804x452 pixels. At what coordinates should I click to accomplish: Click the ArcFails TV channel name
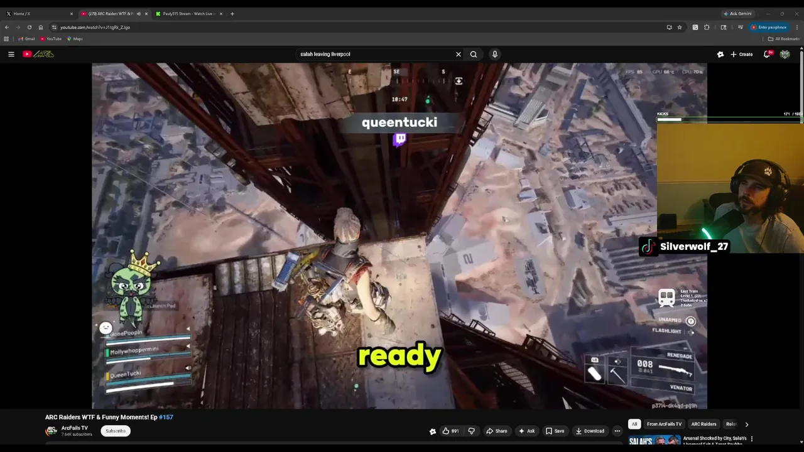pyautogui.click(x=75, y=428)
